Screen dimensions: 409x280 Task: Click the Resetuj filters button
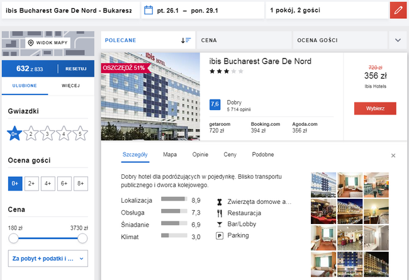[76, 69]
